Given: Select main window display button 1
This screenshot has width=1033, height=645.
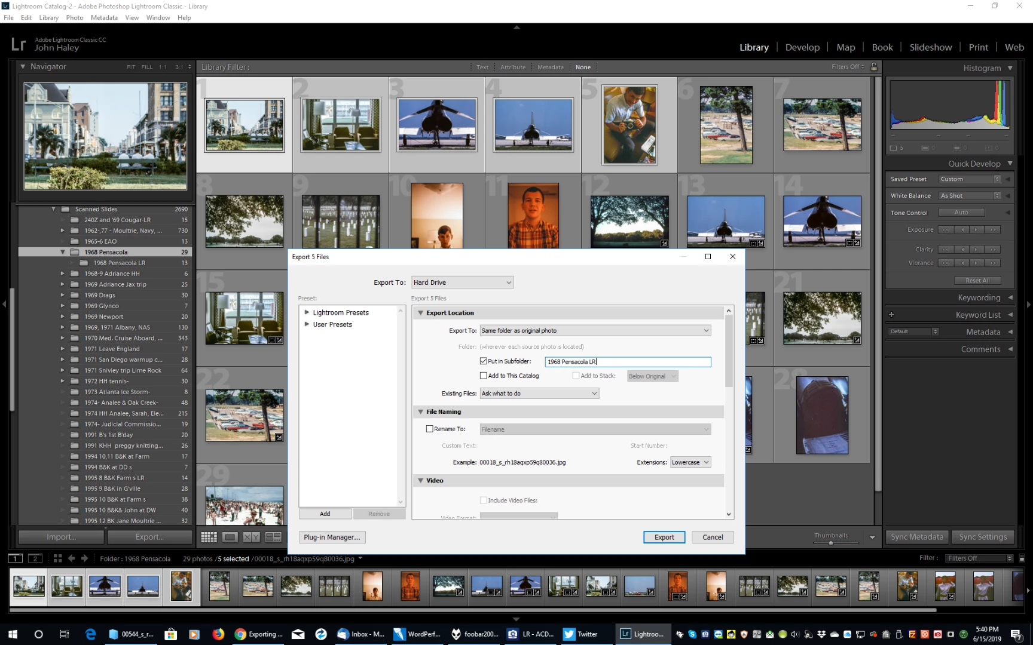Looking at the screenshot, I should tap(16, 558).
